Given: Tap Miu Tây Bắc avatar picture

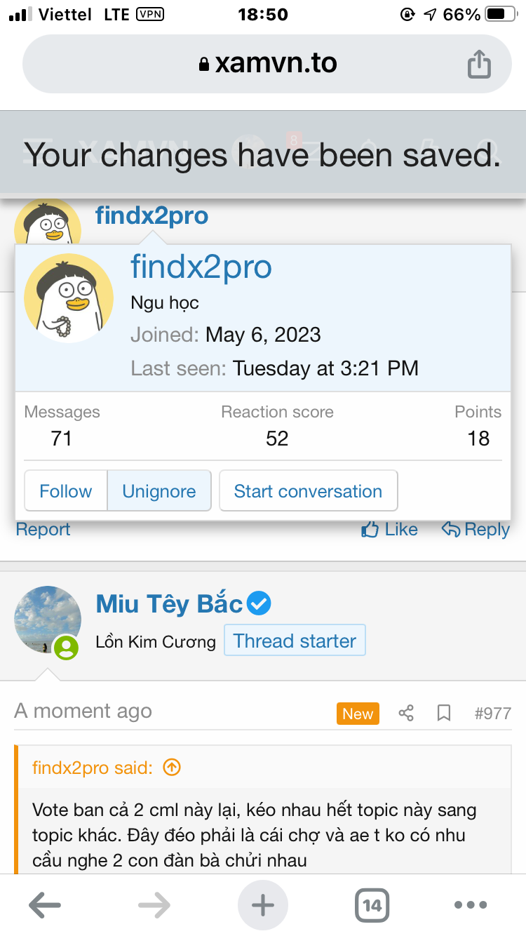Looking at the screenshot, I should (48, 620).
